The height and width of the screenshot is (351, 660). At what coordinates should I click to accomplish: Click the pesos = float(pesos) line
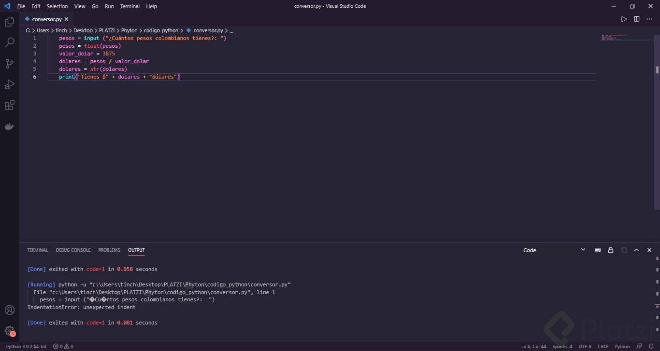coord(90,46)
